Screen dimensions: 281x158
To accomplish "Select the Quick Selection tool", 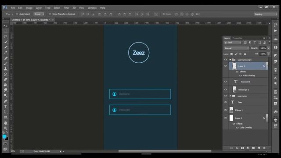I will (x=5, y=42).
